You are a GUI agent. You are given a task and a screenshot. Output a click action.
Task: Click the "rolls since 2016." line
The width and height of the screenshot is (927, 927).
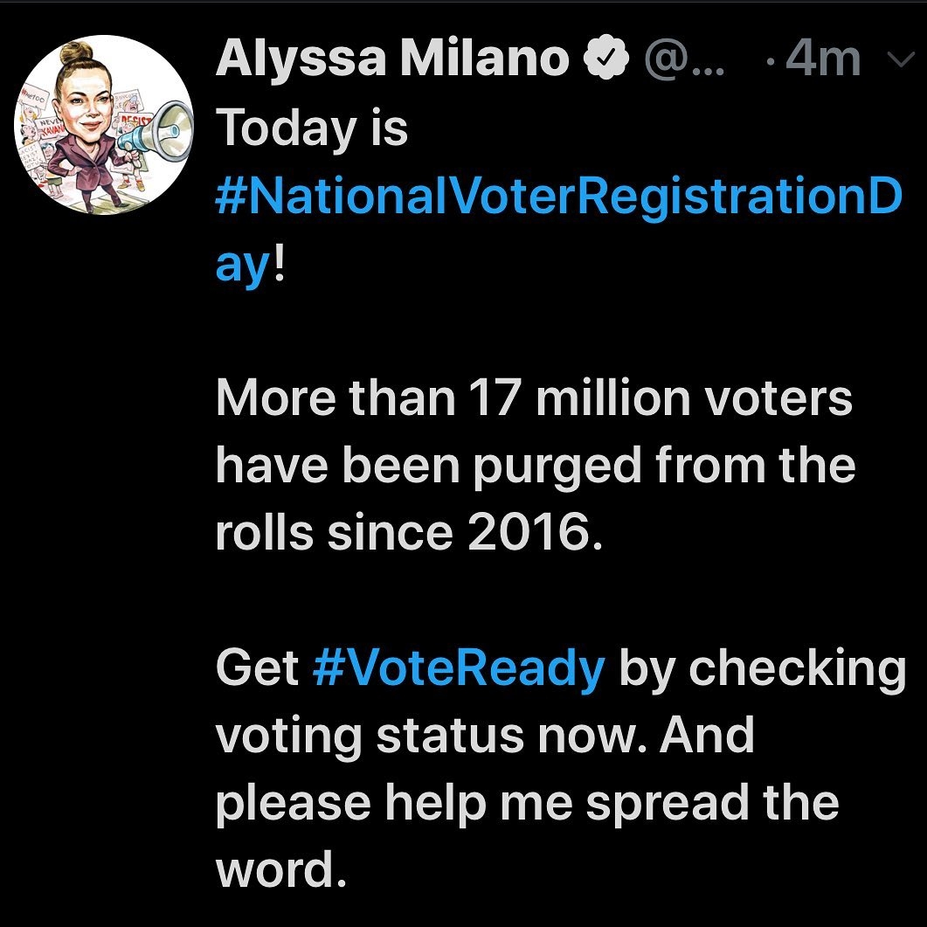click(x=409, y=532)
